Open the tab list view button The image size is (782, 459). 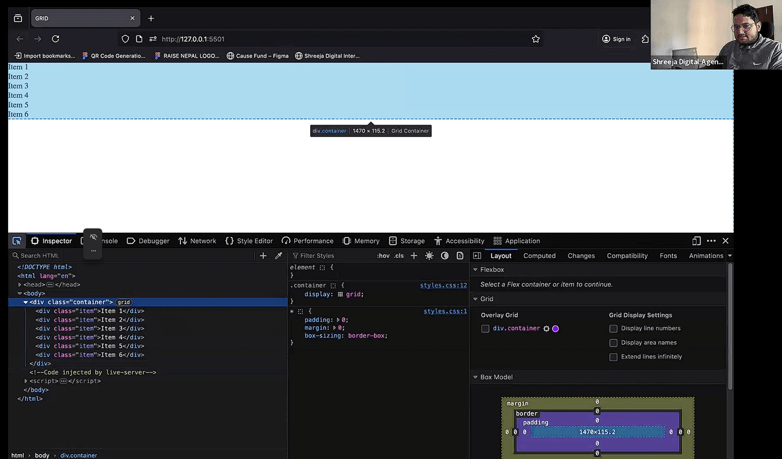(x=18, y=18)
